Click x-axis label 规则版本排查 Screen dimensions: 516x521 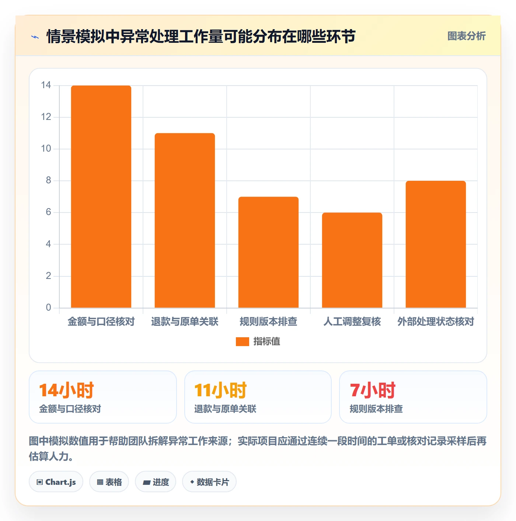coord(268,322)
